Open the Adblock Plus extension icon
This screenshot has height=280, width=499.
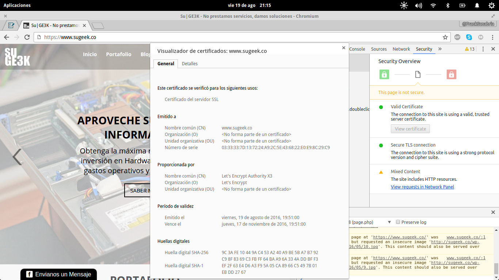(457, 37)
